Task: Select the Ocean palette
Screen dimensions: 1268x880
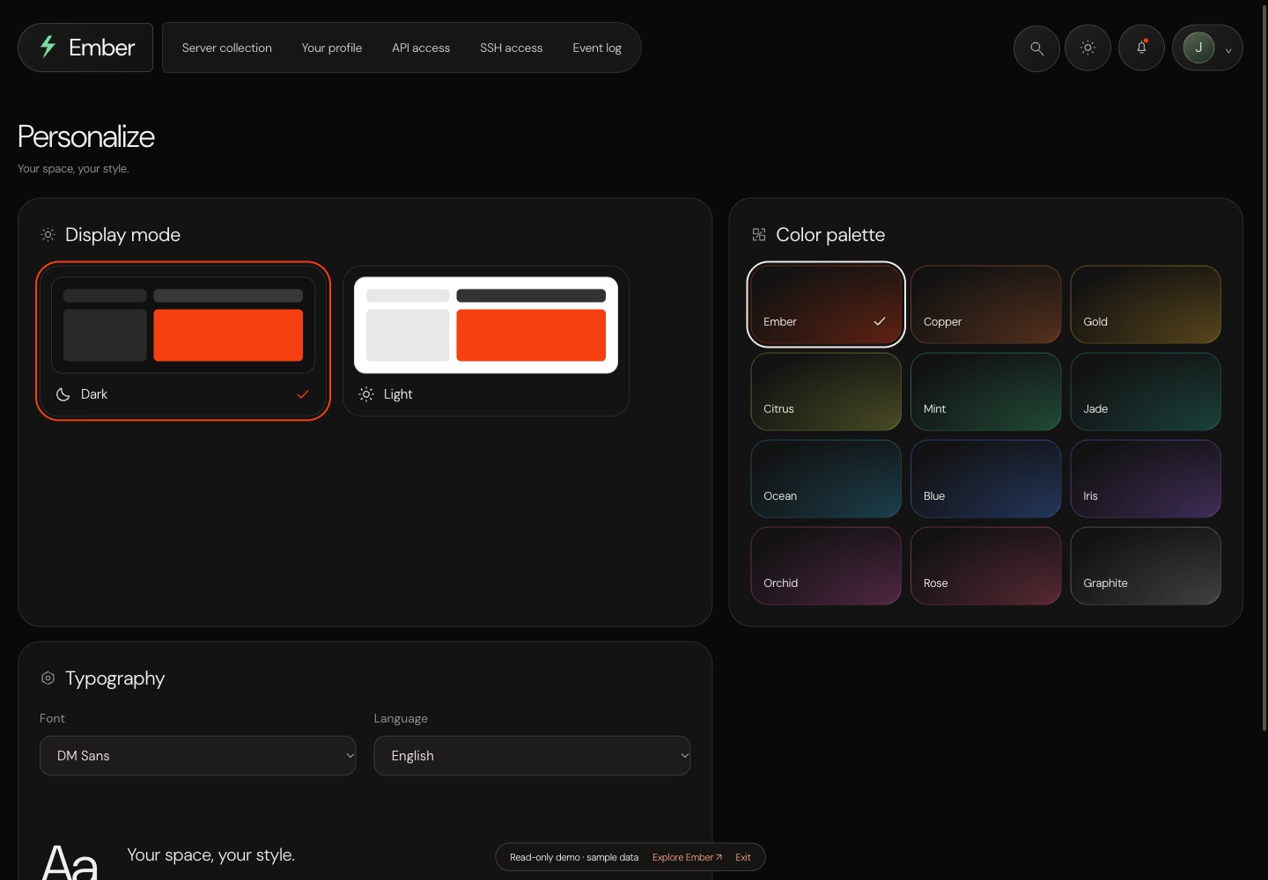Action: pyautogui.click(x=826, y=479)
